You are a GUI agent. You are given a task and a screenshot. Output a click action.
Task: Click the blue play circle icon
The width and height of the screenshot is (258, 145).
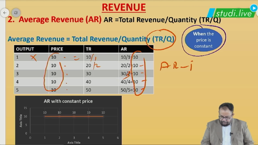(x=254, y=8)
